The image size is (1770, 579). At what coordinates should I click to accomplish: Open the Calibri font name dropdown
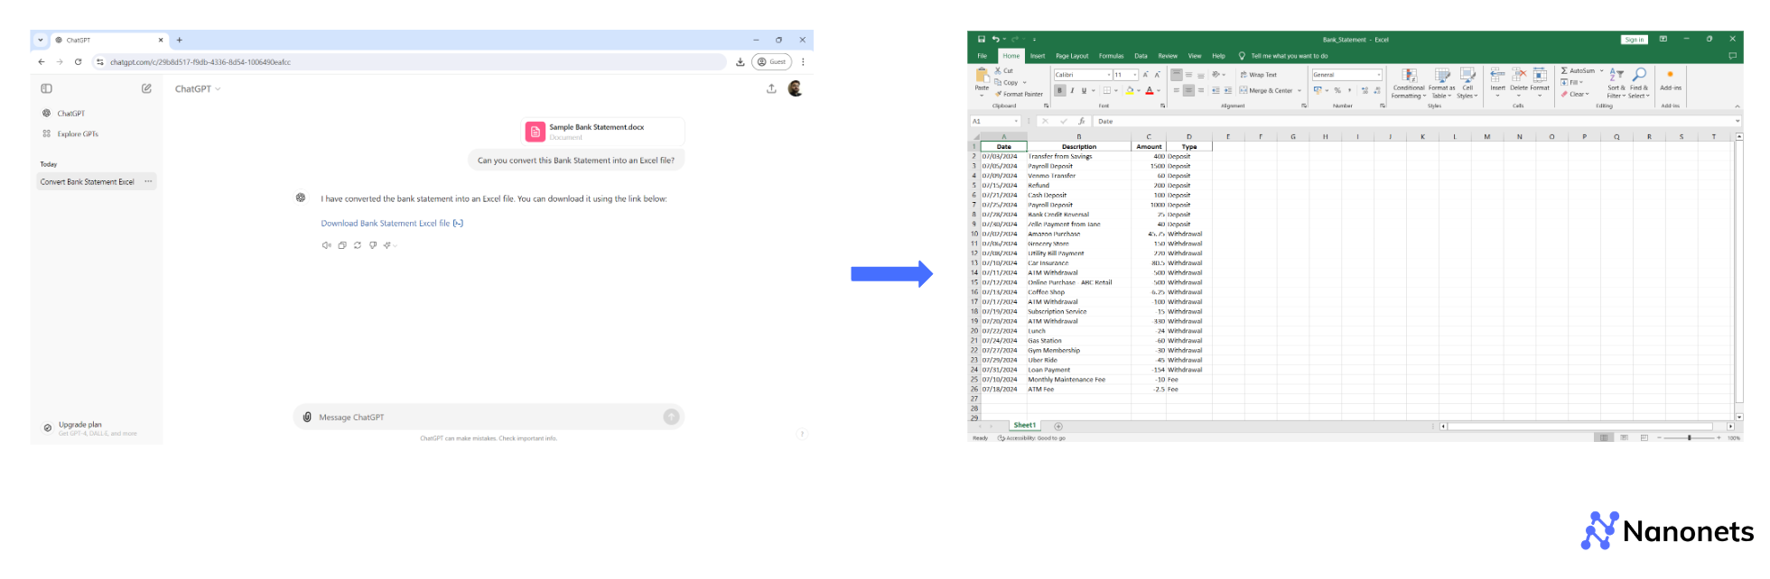(x=1107, y=75)
